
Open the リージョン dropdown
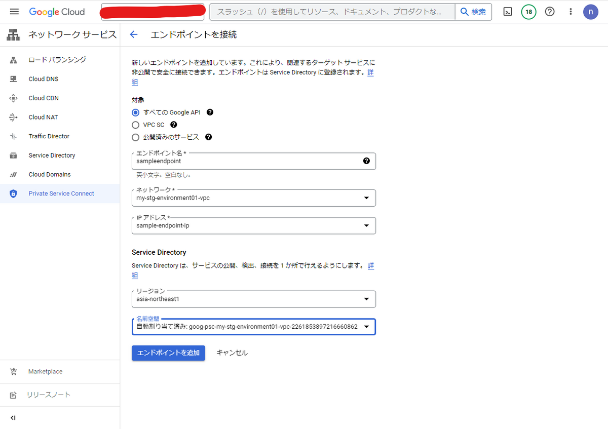click(253, 299)
